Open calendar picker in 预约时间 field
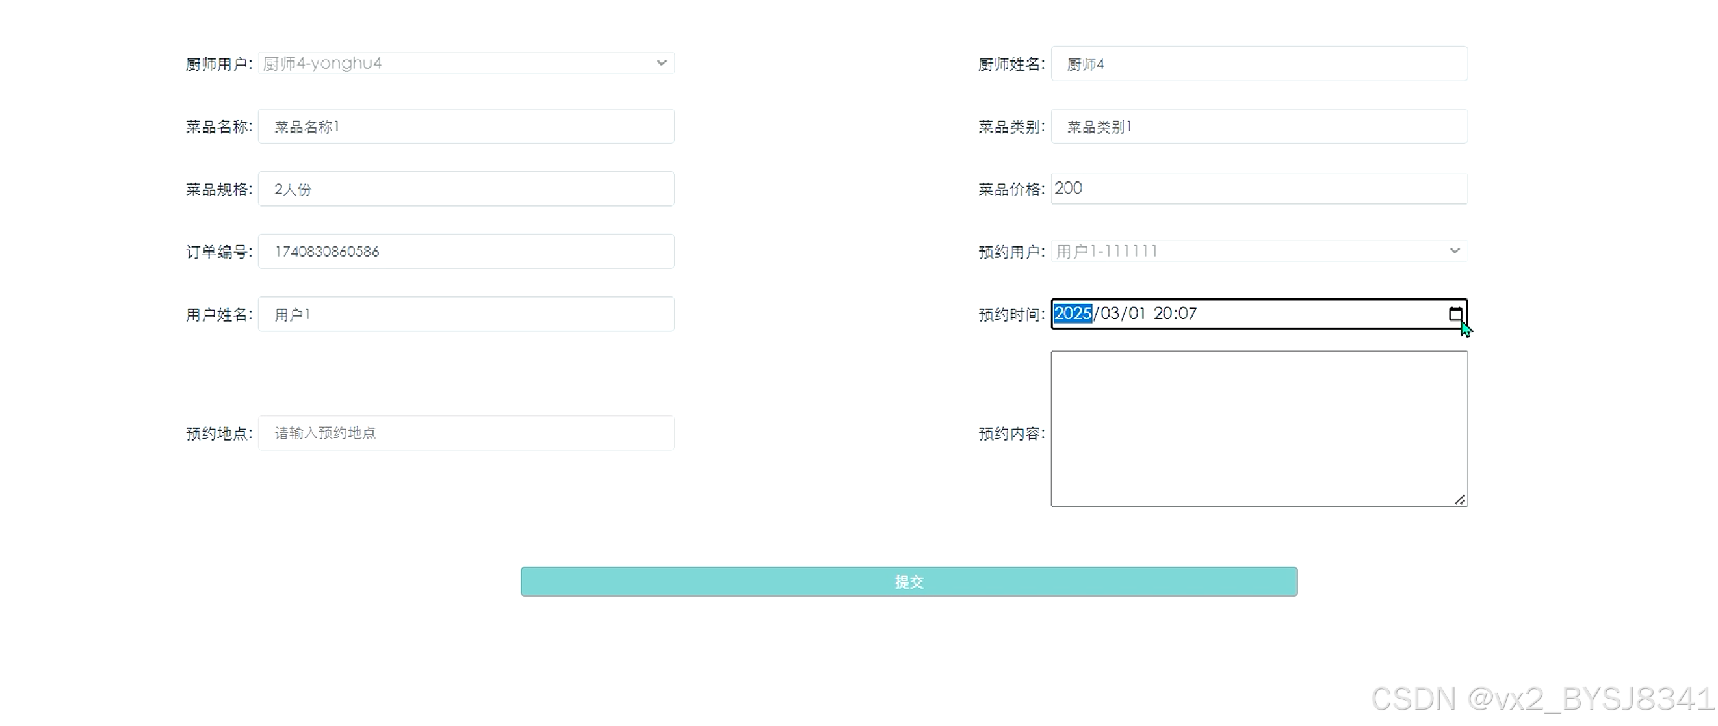The image size is (1718, 726). (x=1455, y=314)
